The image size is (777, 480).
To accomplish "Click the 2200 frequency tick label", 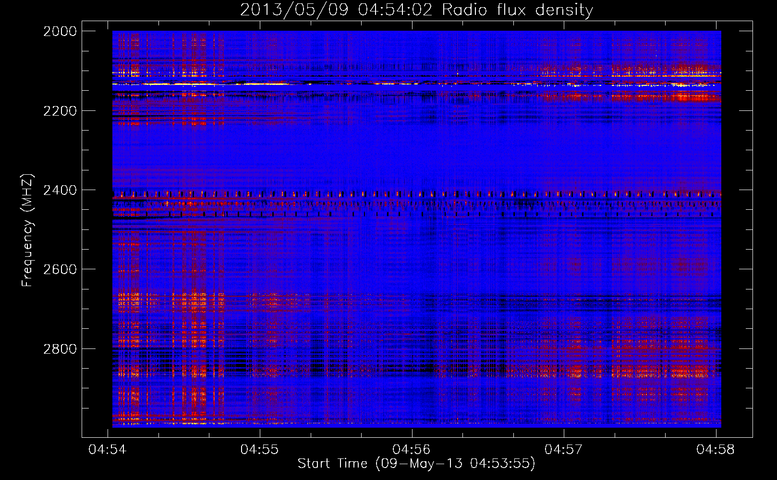I will [x=60, y=111].
